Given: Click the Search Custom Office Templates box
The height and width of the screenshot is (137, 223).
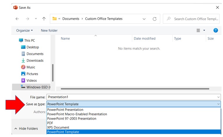Looking at the screenshot, I should click(191, 19).
